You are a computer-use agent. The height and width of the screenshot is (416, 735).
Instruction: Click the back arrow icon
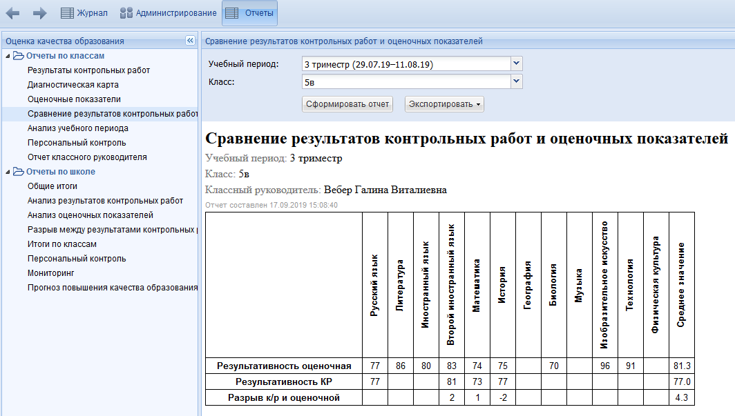click(x=12, y=13)
